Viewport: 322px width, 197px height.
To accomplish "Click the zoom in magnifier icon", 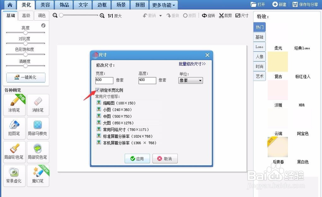I will coord(102,15).
